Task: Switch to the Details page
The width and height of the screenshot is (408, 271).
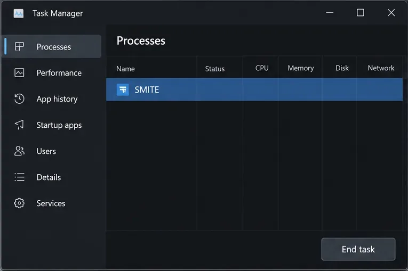Action: tap(52, 177)
